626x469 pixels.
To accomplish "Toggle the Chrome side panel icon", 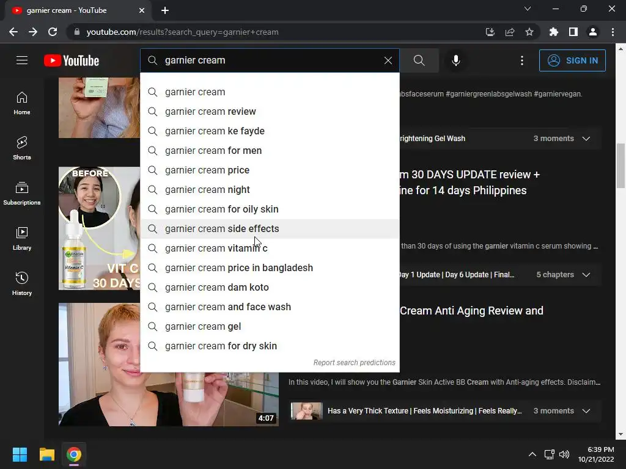I will [573, 32].
